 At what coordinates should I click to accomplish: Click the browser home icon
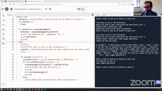click(13, 4)
